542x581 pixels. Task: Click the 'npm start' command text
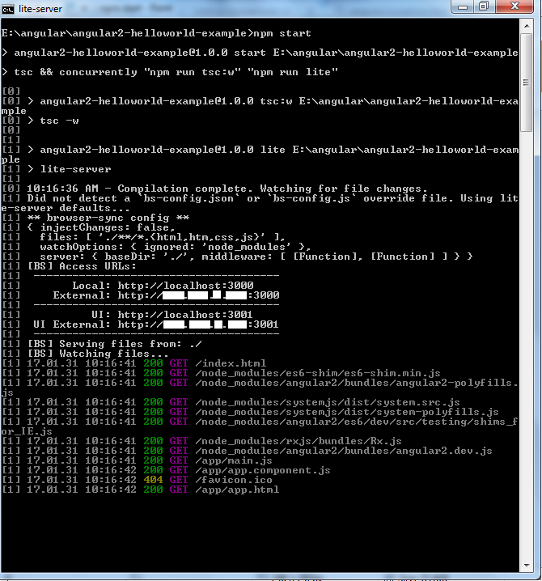(282, 33)
